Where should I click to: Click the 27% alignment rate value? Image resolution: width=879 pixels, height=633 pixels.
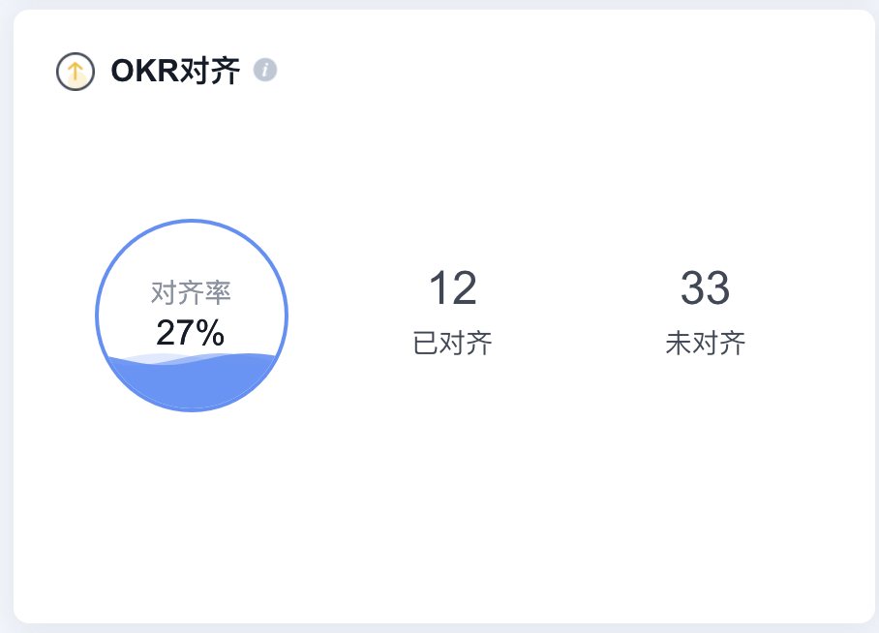coord(191,333)
